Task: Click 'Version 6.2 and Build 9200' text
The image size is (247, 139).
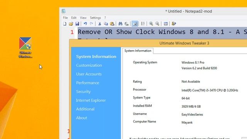Action: (199, 68)
